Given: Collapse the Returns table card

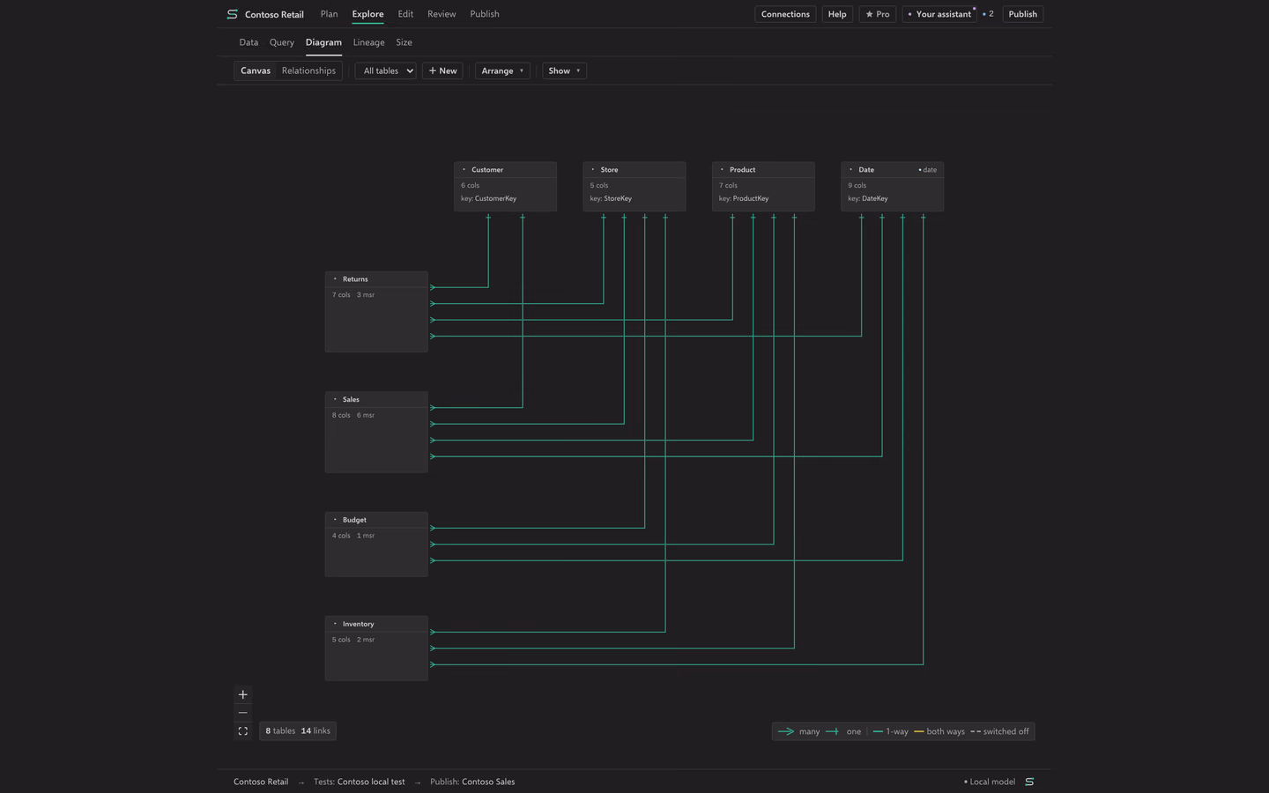Looking at the screenshot, I should [335, 278].
